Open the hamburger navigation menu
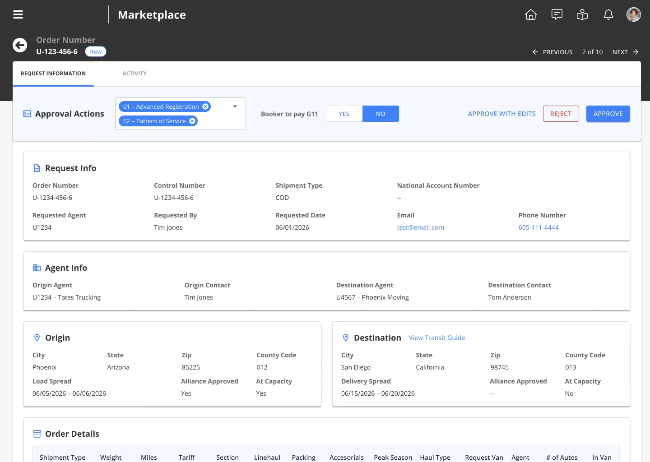650x462 pixels. [18, 14]
